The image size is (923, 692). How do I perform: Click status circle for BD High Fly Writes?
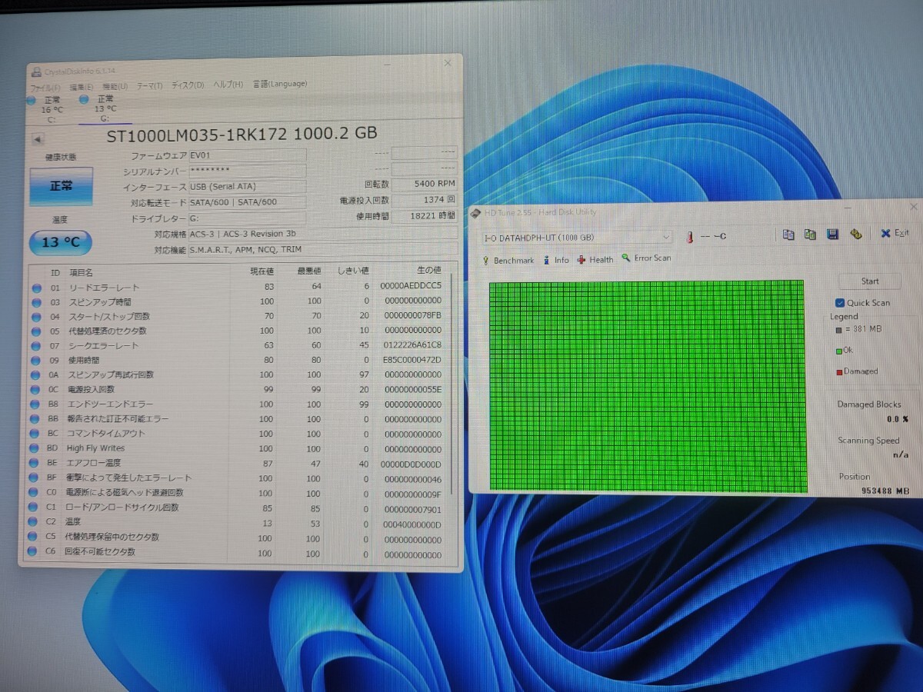tap(35, 448)
